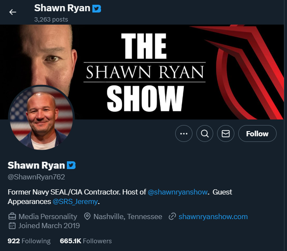
Task: Follow Shawn Ryan
Action: click(x=257, y=134)
